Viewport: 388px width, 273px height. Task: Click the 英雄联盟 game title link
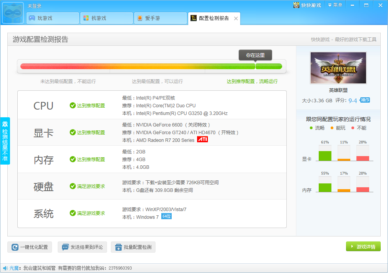coord(338,90)
